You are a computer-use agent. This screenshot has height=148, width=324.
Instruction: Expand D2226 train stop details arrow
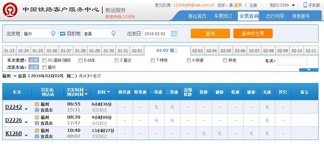coord(26,123)
